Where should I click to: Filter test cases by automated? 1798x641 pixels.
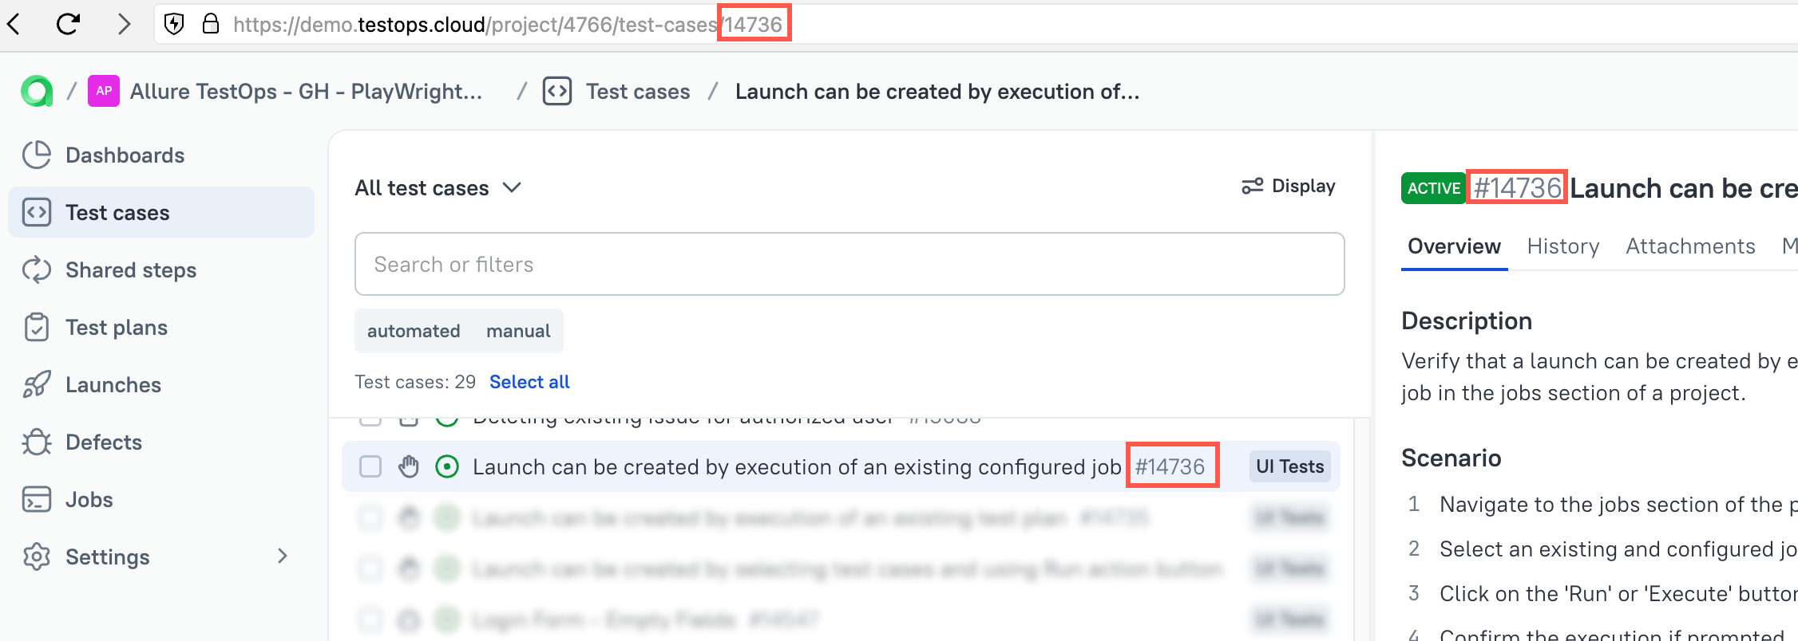click(x=414, y=331)
